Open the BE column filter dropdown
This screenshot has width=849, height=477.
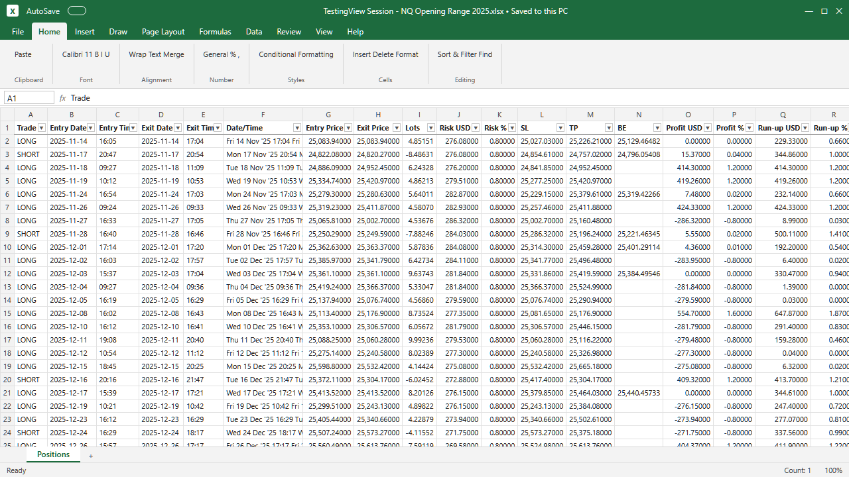(x=657, y=128)
